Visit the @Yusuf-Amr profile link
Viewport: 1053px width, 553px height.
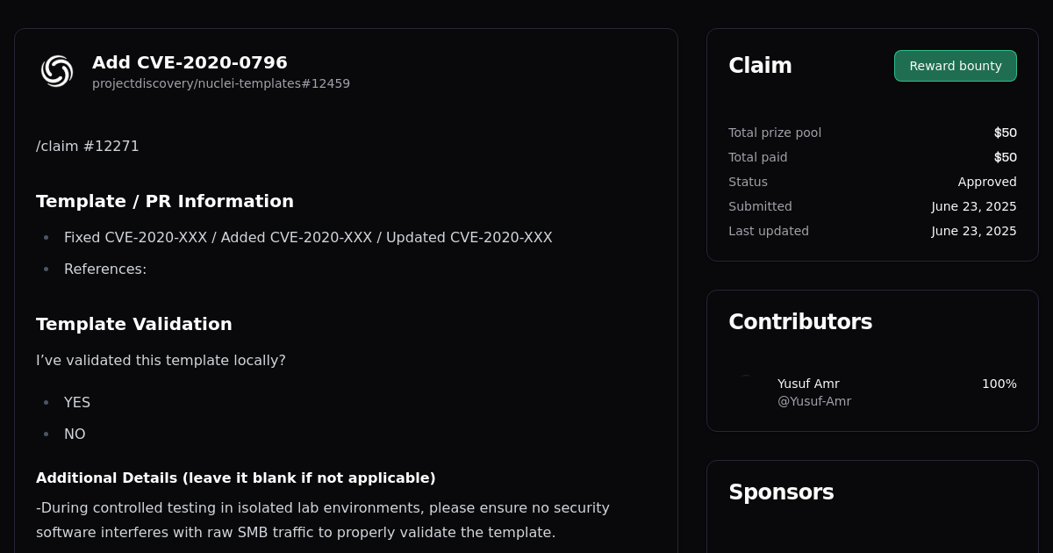coord(813,401)
